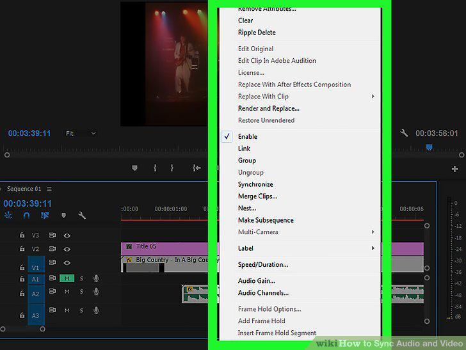Click the left handle of the monitor zoom bar
This screenshot has height=350, width=466.
[x=7, y=155]
